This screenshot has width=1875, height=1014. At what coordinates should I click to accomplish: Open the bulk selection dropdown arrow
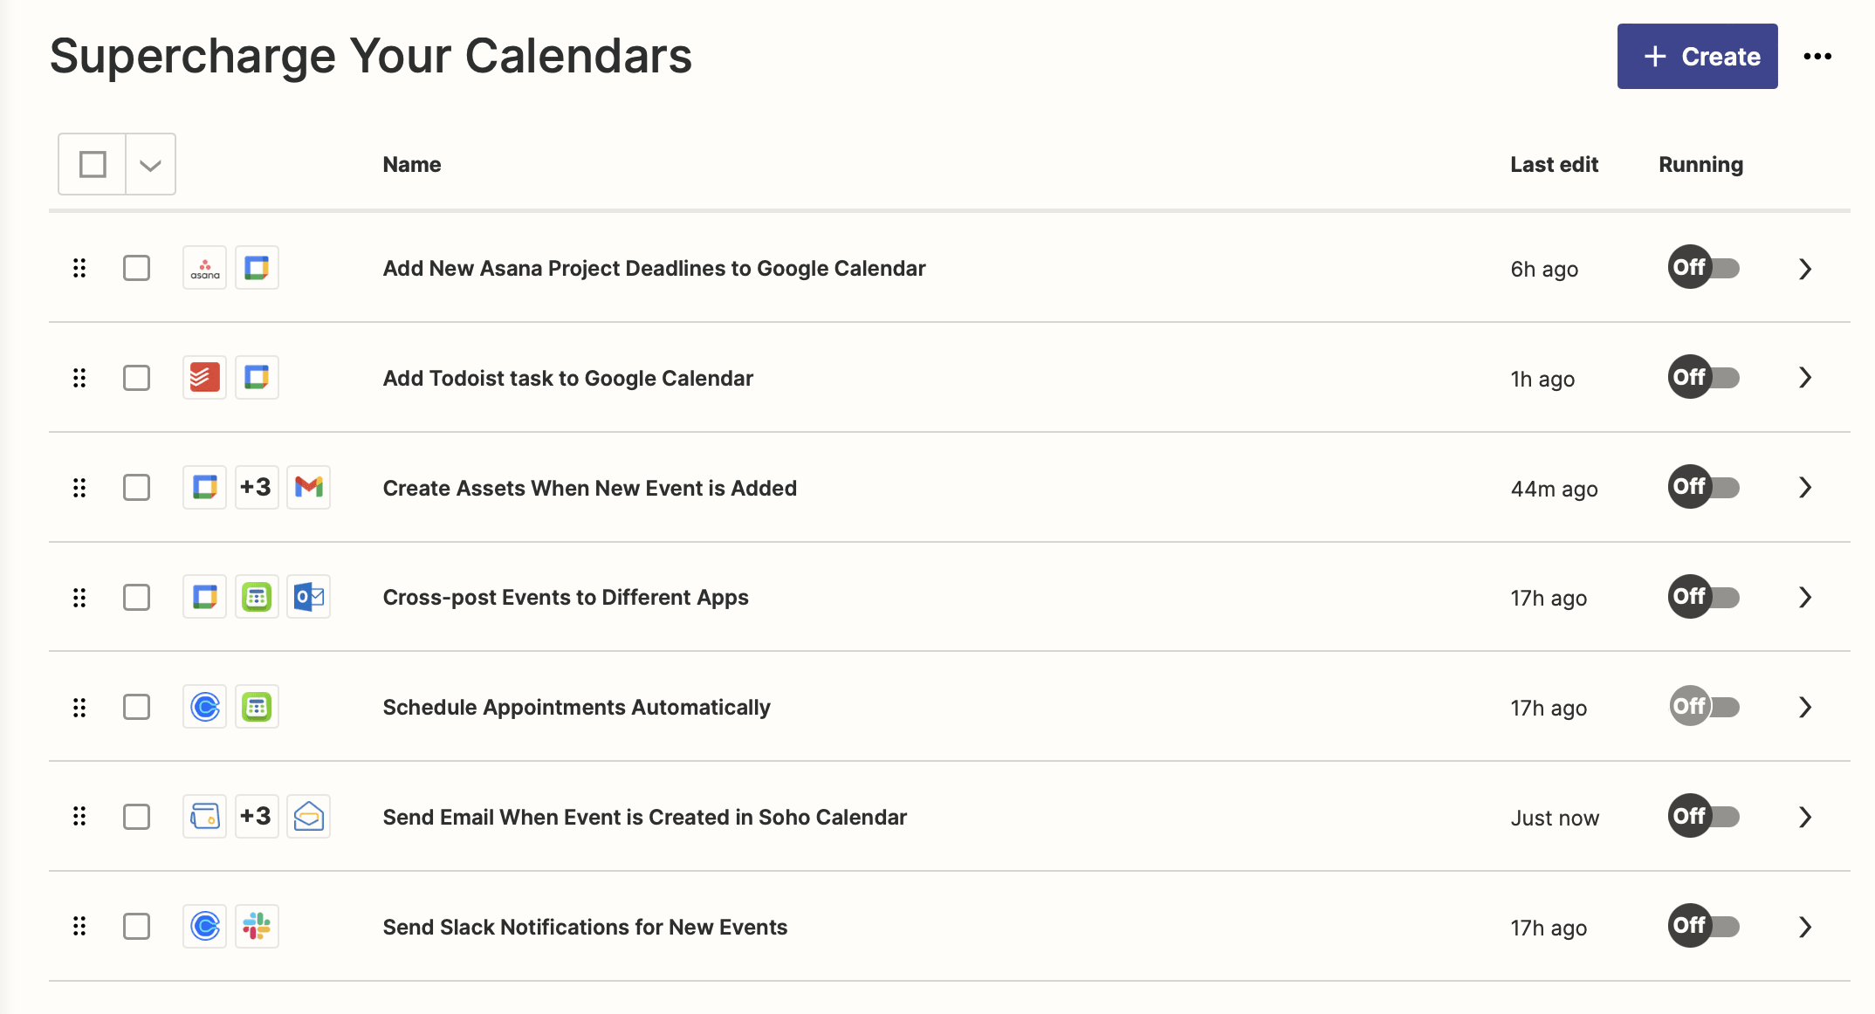click(151, 164)
